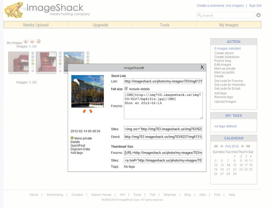Click the ImageShack frog logo
Image resolution: width=271 pixels, height=208 pixels.
point(14,10)
